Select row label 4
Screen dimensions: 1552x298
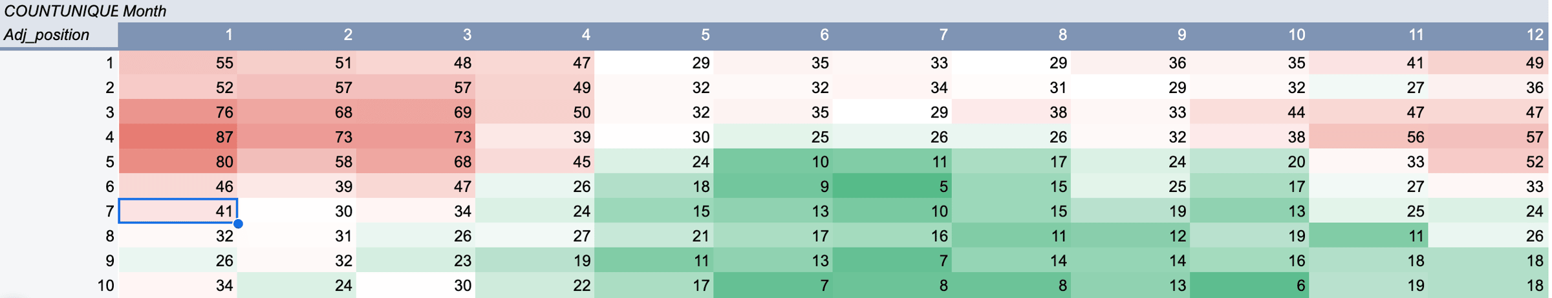109,137
